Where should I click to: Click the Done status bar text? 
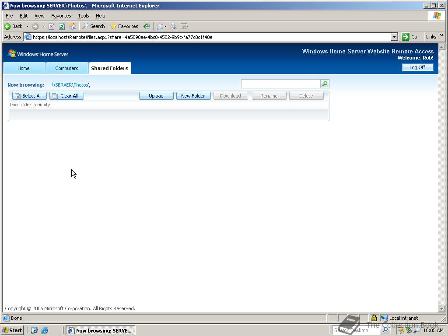point(16,318)
